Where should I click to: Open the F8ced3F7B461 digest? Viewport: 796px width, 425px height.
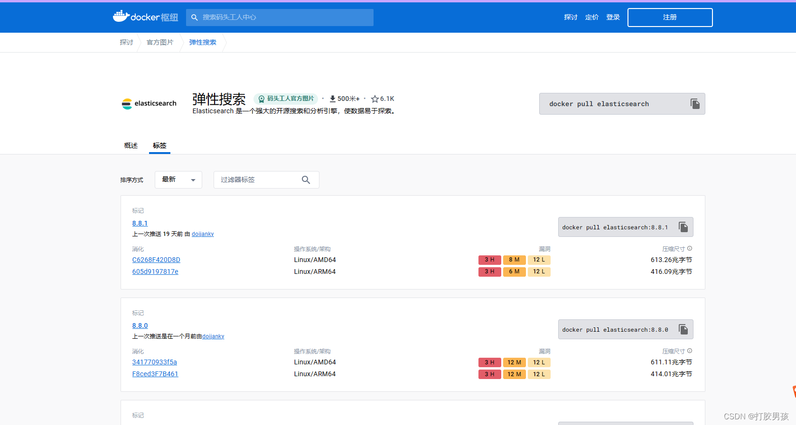tap(155, 374)
